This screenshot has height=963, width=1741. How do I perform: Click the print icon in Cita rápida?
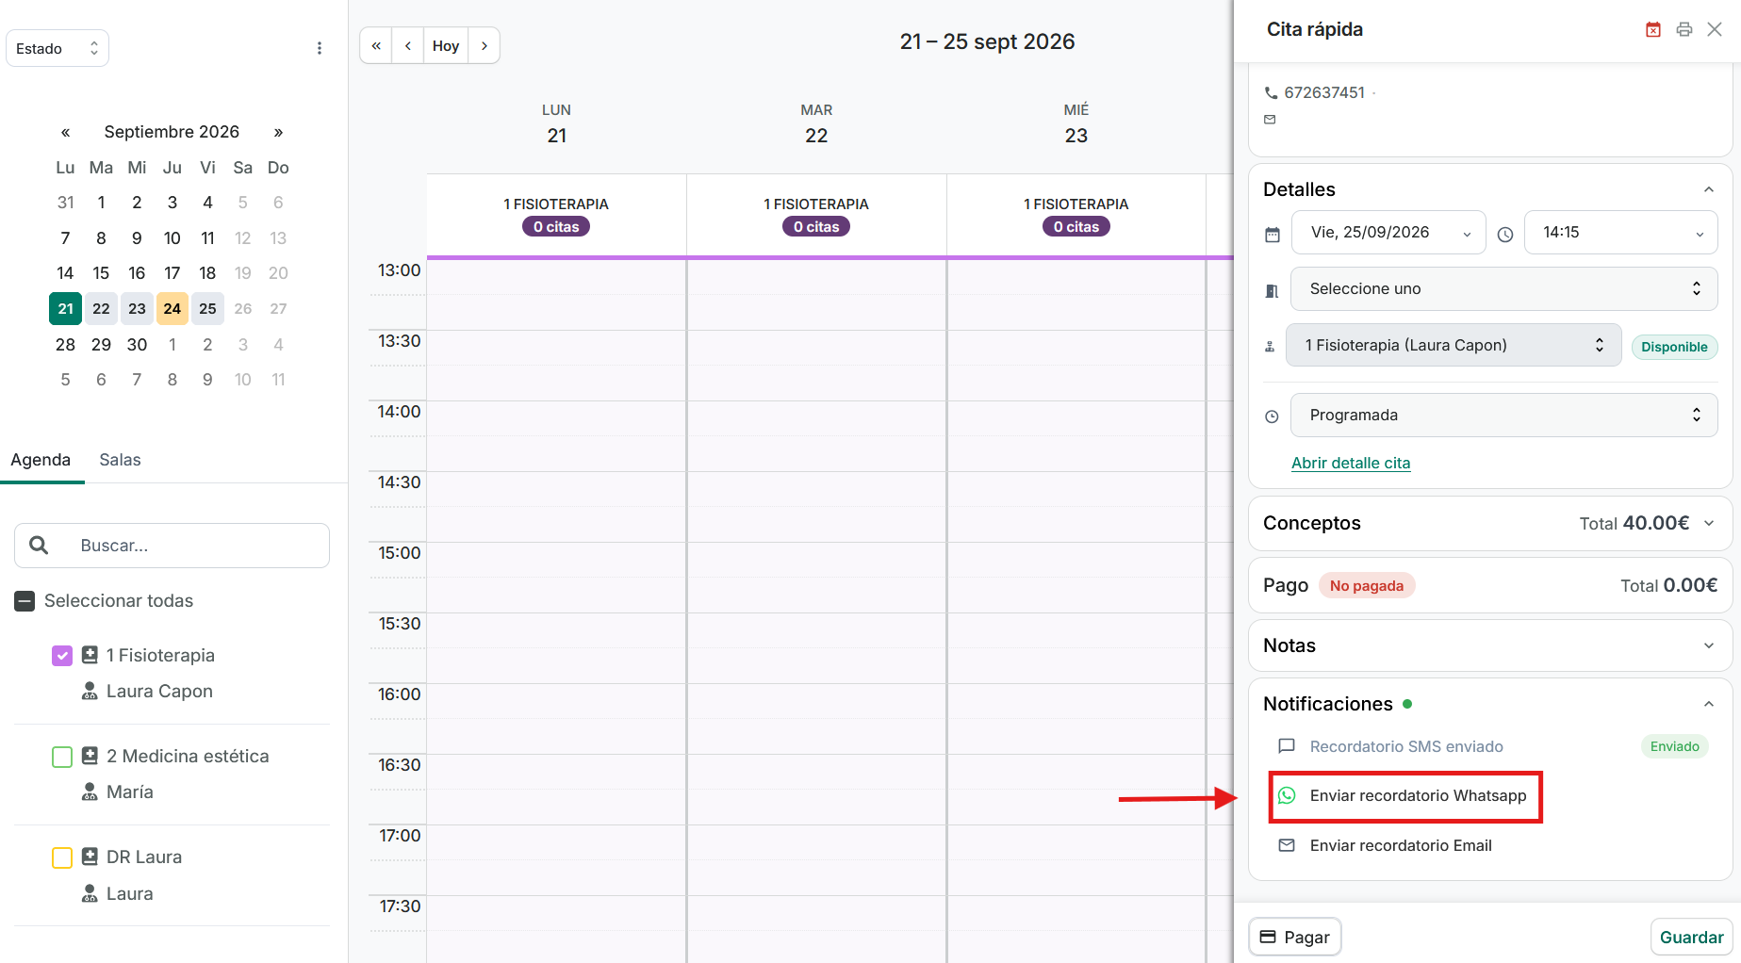tap(1684, 29)
